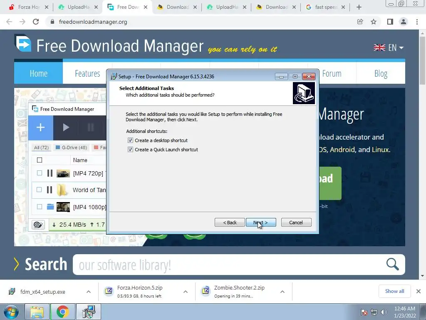426x320 pixels.
Task: Click the browser back arrow
Action: (9, 22)
